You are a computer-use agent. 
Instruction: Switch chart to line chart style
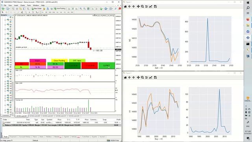point(76,9)
